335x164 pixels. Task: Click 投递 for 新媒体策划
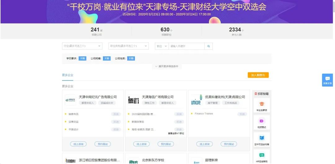(179, 122)
